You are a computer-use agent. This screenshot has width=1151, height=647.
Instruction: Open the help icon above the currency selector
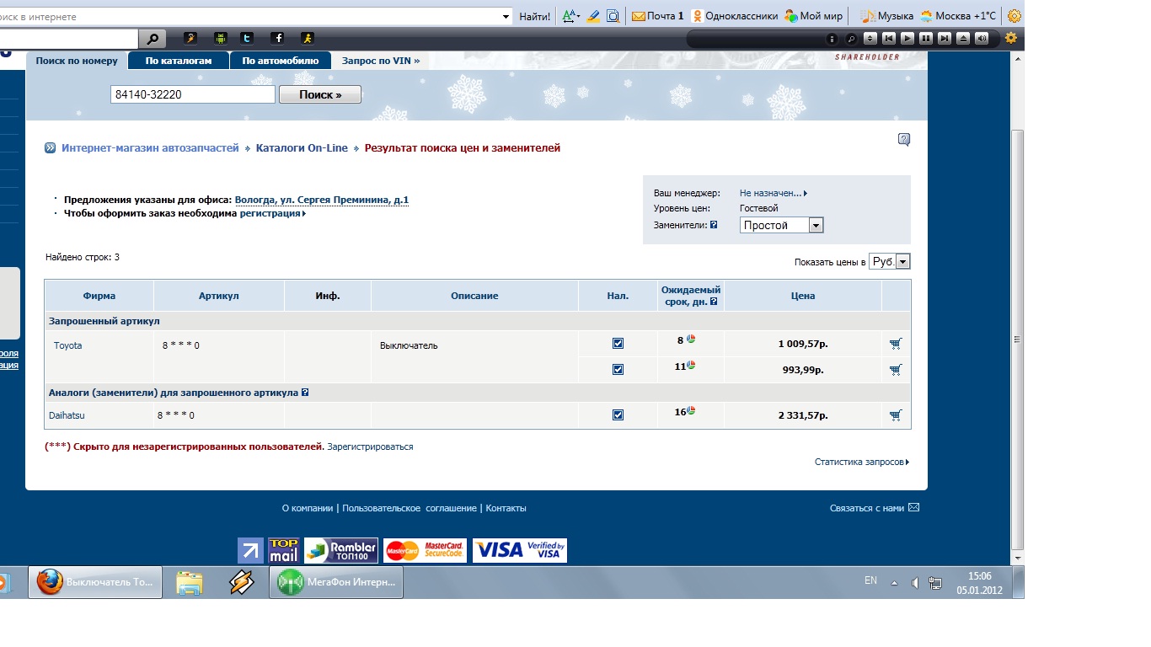(904, 140)
